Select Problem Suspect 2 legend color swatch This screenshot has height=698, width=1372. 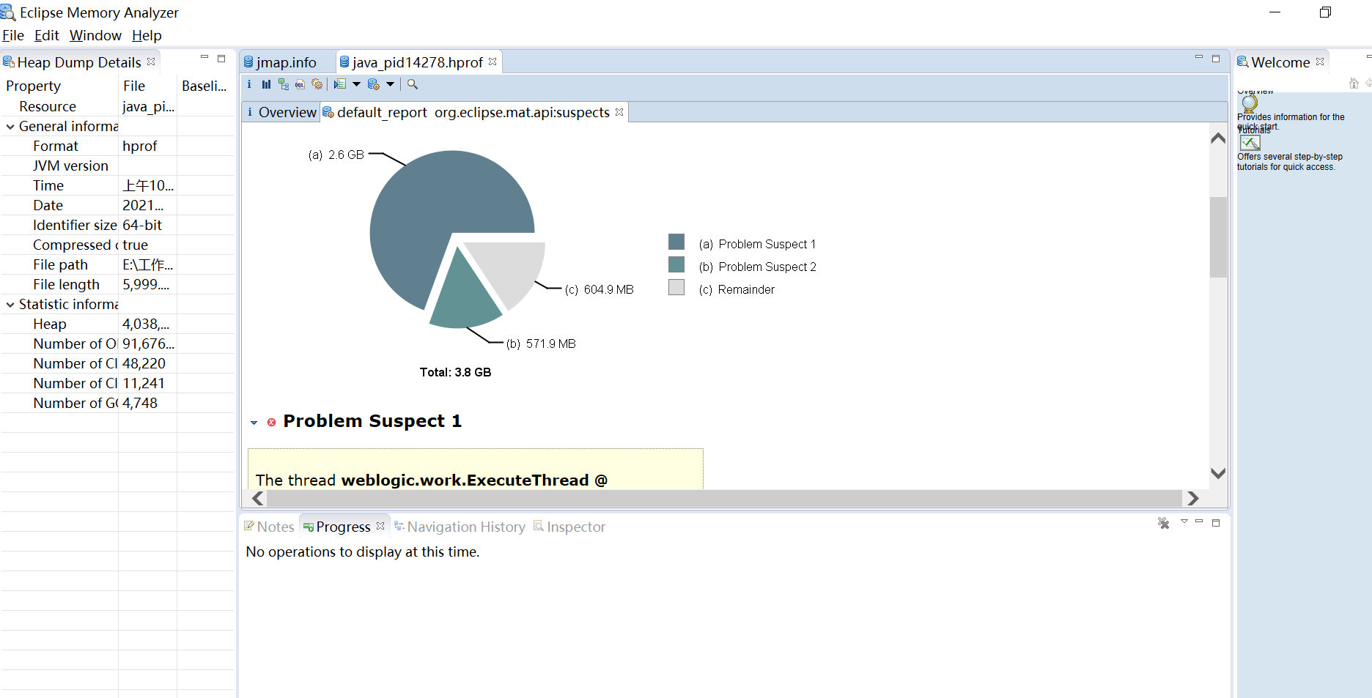(x=675, y=265)
